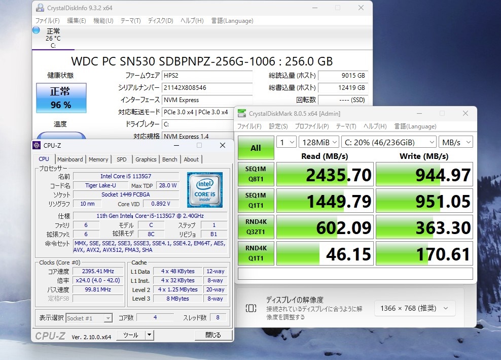Screen dimensions: 501x360
Task: Click the ツール button in CPU-Z
Action: 131,335
